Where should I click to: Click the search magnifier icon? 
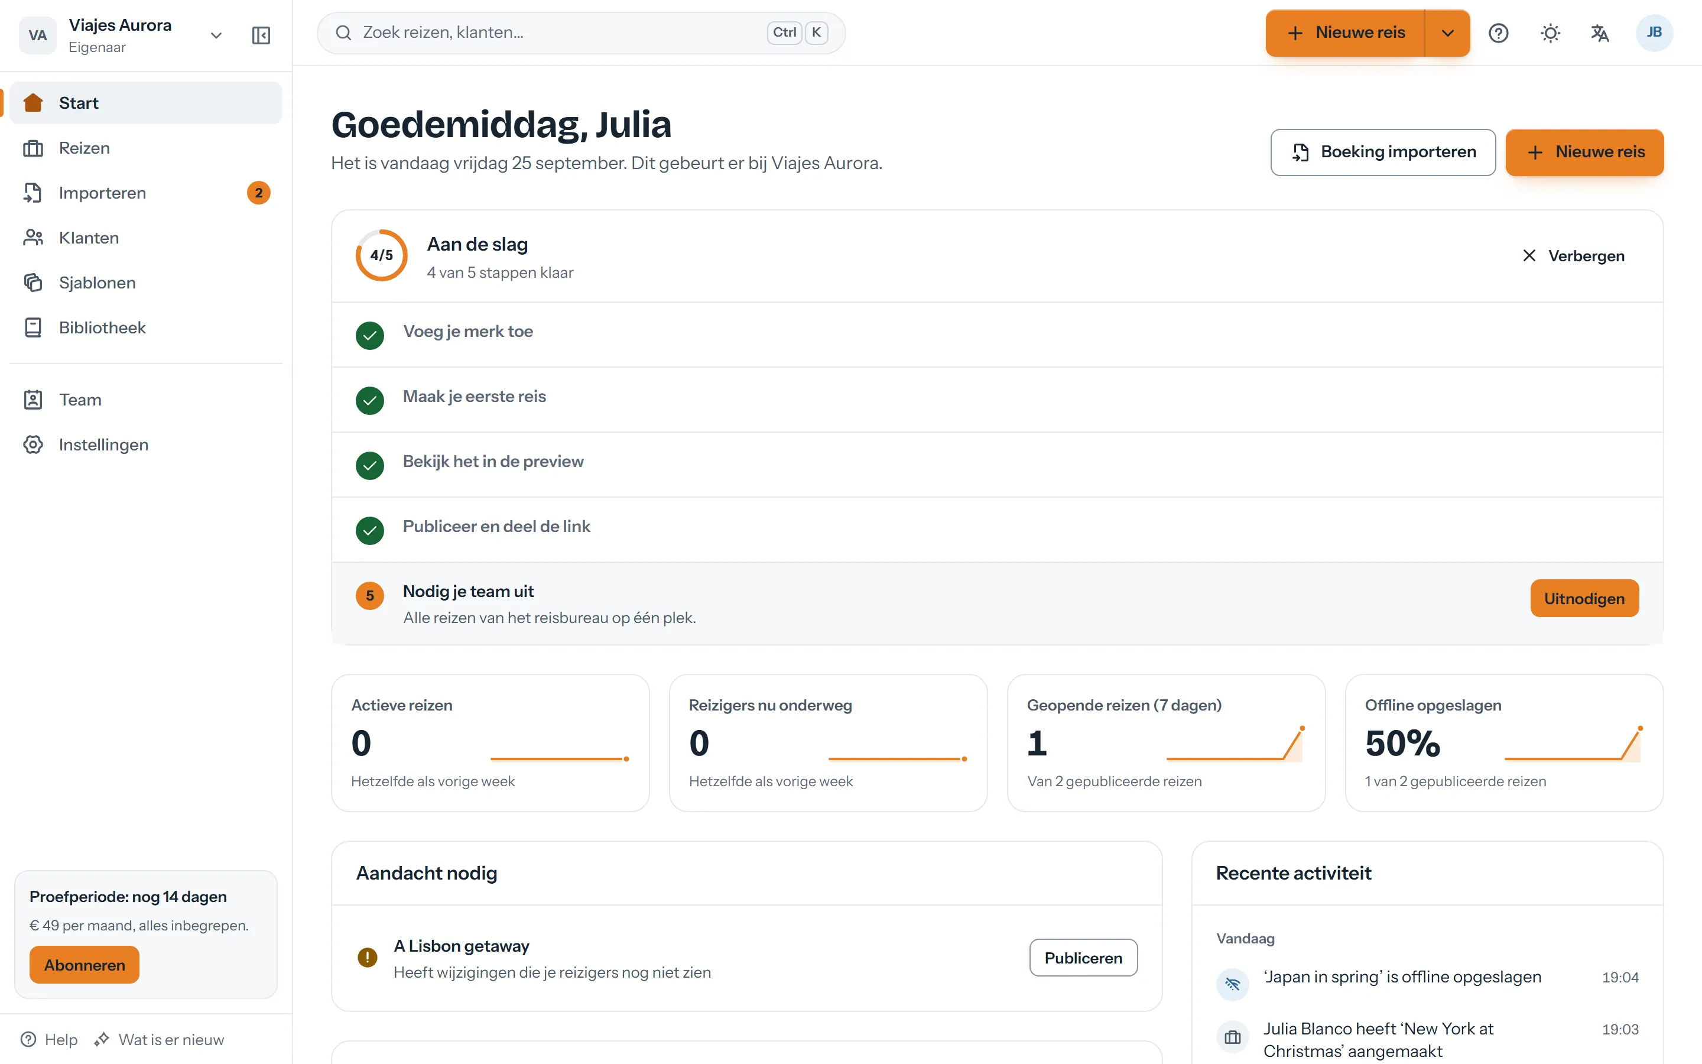pyautogui.click(x=343, y=33)
